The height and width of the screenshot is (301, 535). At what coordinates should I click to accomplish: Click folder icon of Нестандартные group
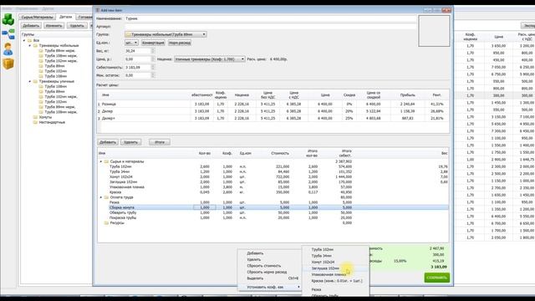point(35,122)
